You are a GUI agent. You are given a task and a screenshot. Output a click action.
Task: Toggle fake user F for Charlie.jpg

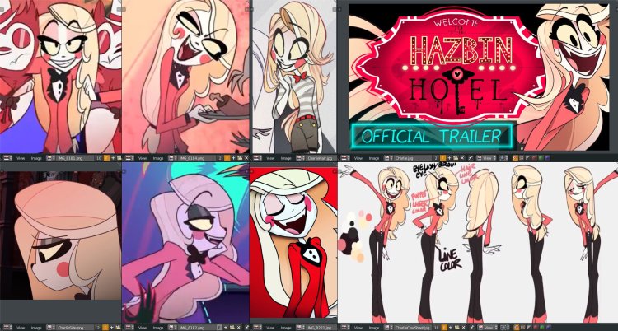[443, 157]
